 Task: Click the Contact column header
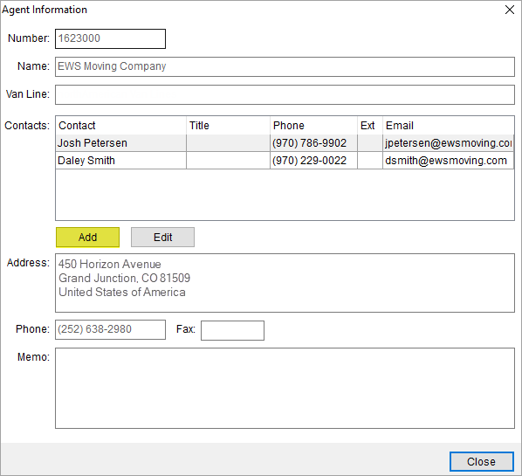pos(120,126)
